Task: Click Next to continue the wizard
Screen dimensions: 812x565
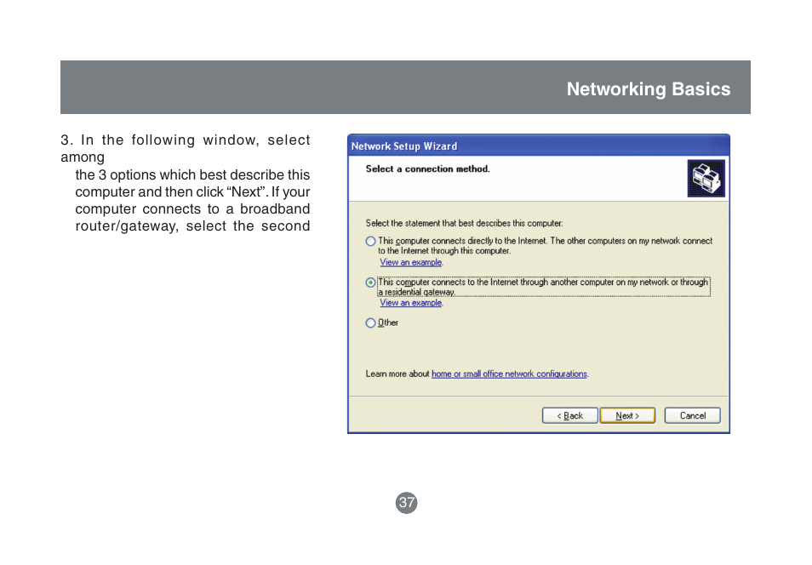Action: click(x=627, y=415)
